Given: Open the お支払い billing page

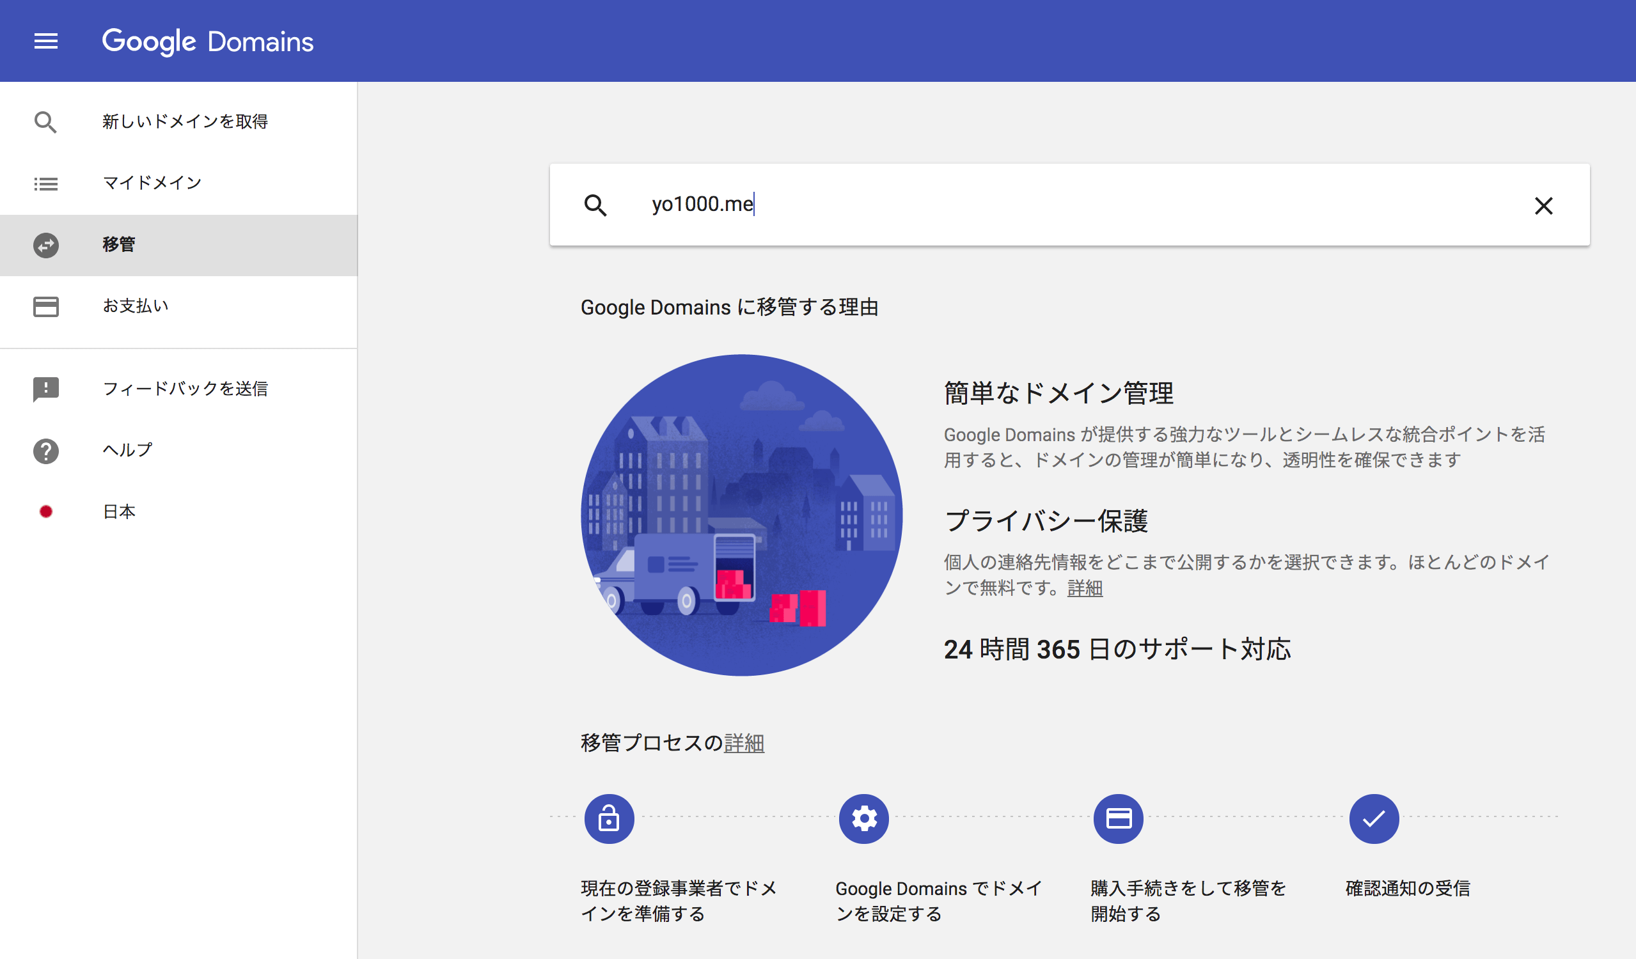Looking at the screenshot, I should (135, 306).
